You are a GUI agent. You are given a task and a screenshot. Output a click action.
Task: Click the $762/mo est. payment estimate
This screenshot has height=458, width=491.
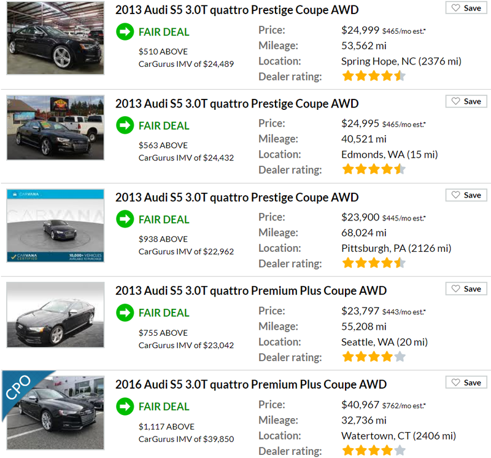[x=404, y=406]
